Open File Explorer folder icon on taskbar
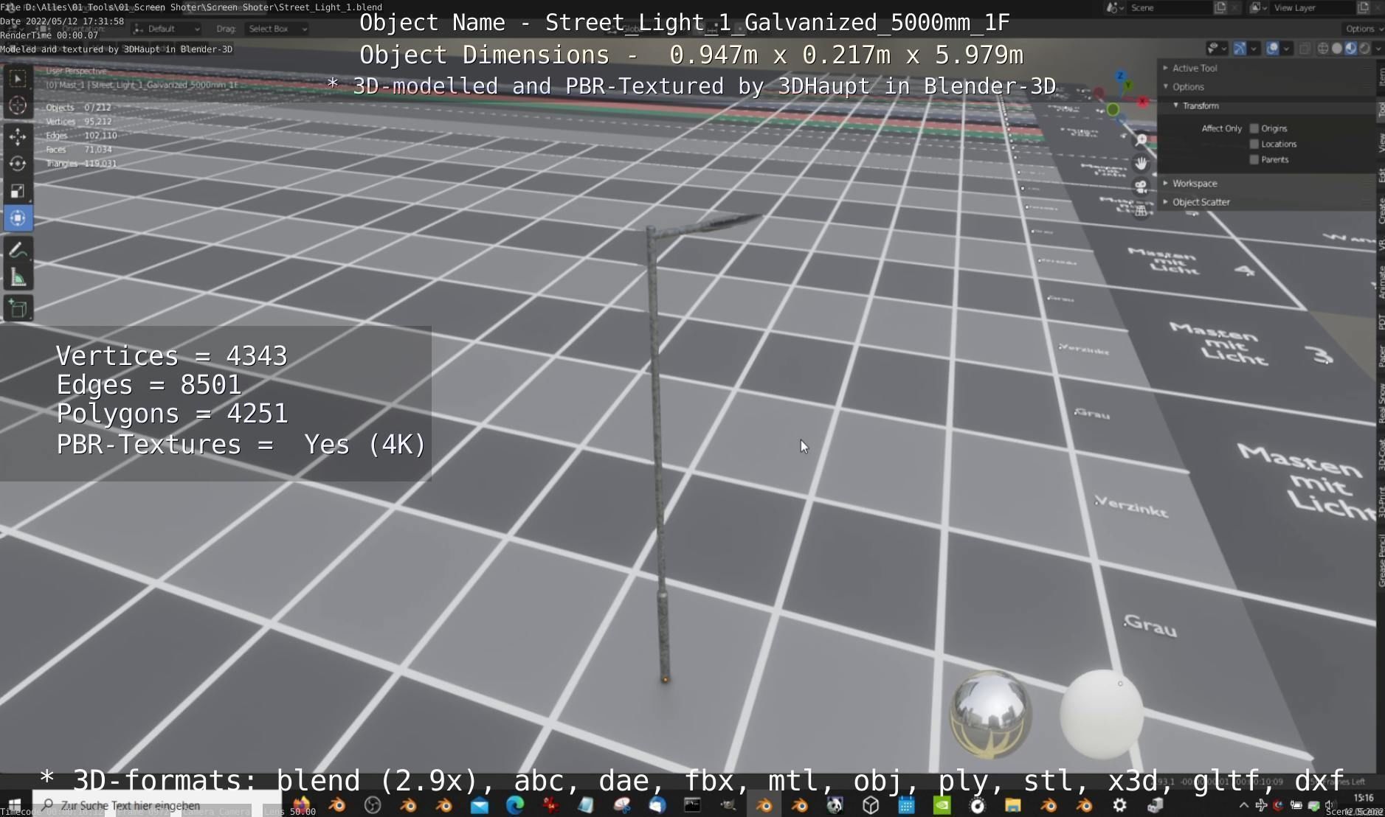Image resolution: width=1385 pixels, height=817 pixels. point(1012,805)
